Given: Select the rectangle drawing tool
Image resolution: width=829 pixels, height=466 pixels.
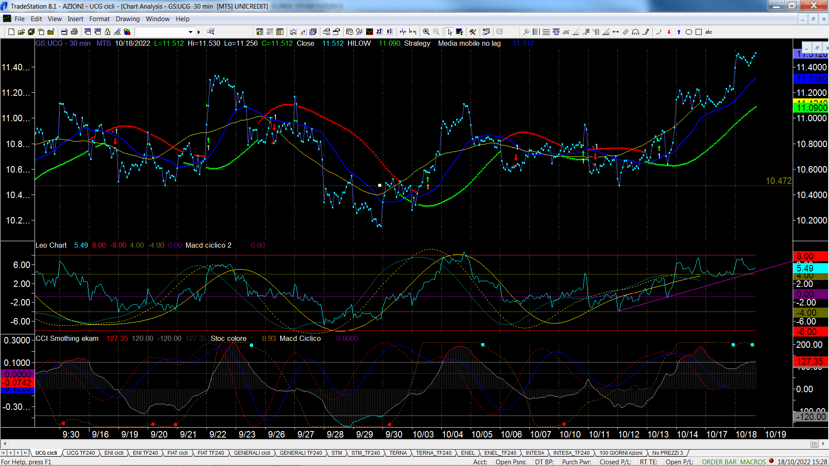Looking at the screenshot, I should pos(699,32).
